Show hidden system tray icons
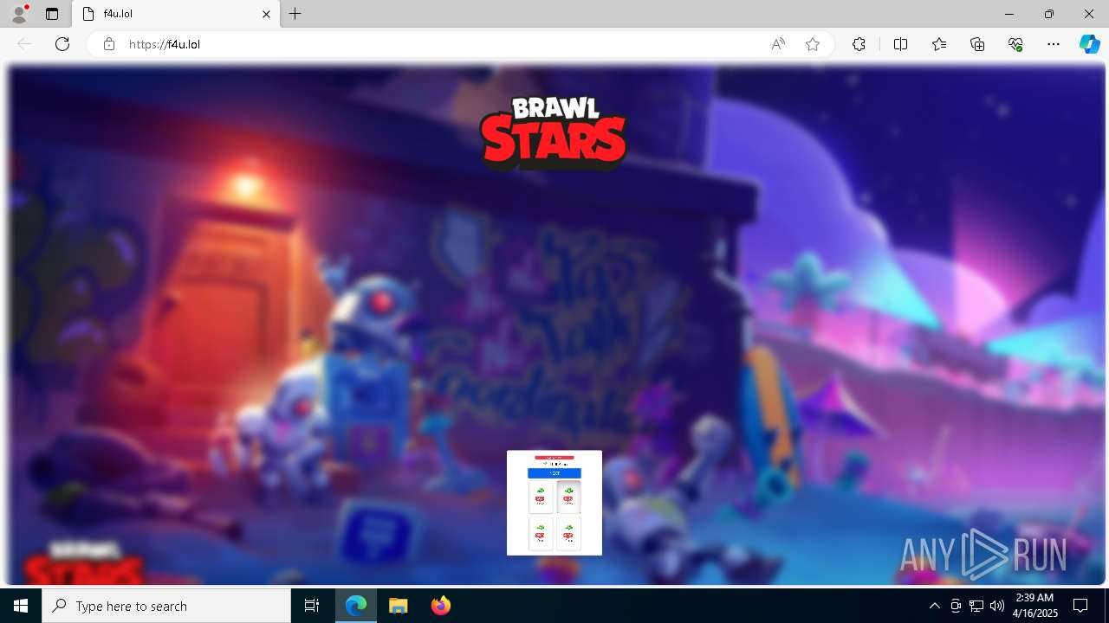 click(934, 606)
